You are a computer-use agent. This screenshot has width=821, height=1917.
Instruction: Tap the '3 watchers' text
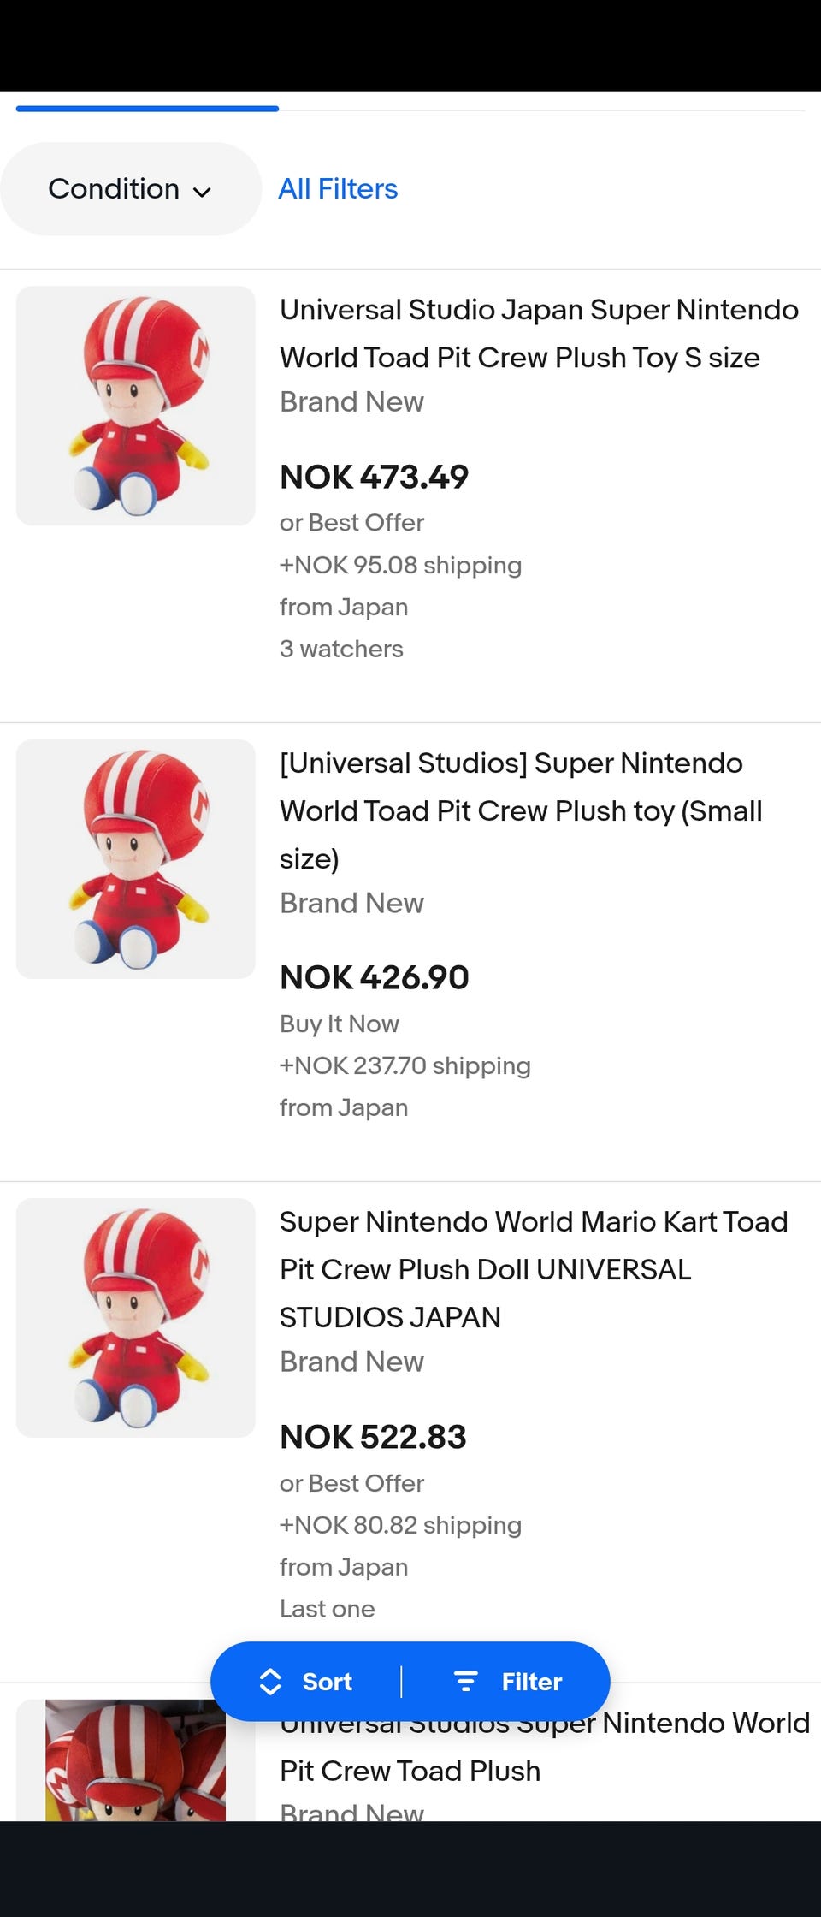coord(341,649)
